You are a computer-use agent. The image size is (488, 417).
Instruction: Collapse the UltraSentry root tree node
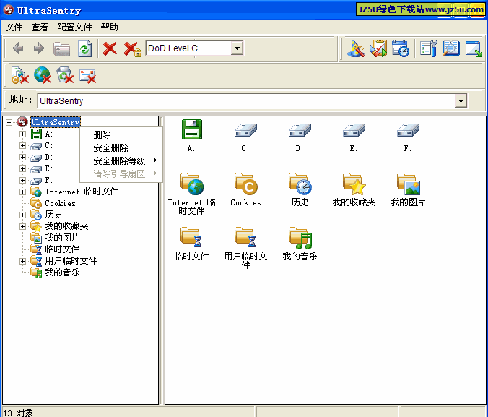(9, 122)
